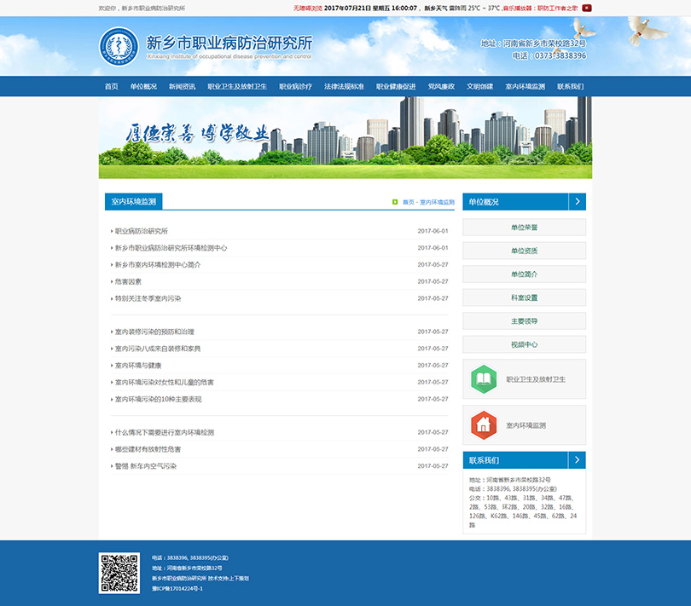Open the 党风廉政 navigation item

[441, 87]
